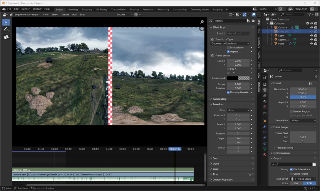Collapse the Collection tree in outliner
The image size is (320, 191).
point(268,24)
